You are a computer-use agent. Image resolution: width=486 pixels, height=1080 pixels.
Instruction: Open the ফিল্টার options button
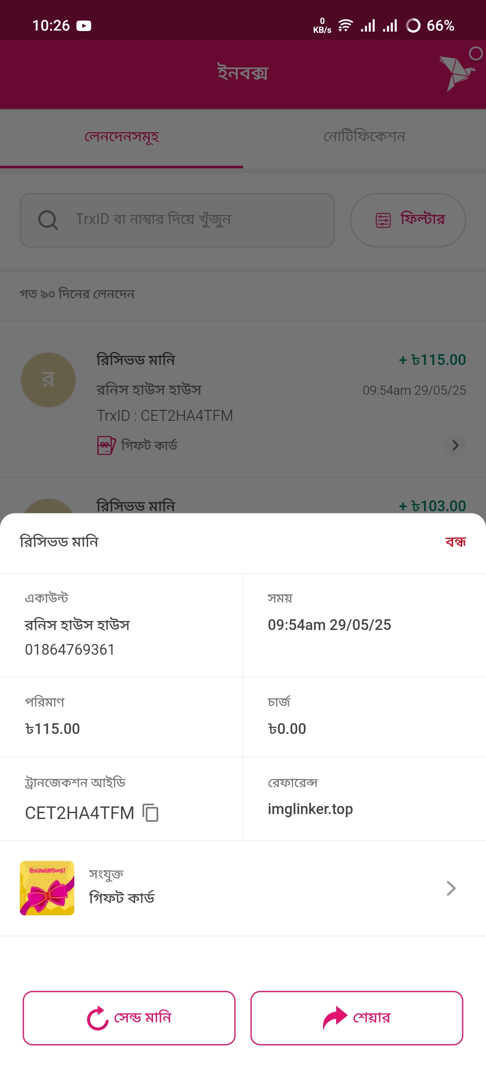point(408,220)
